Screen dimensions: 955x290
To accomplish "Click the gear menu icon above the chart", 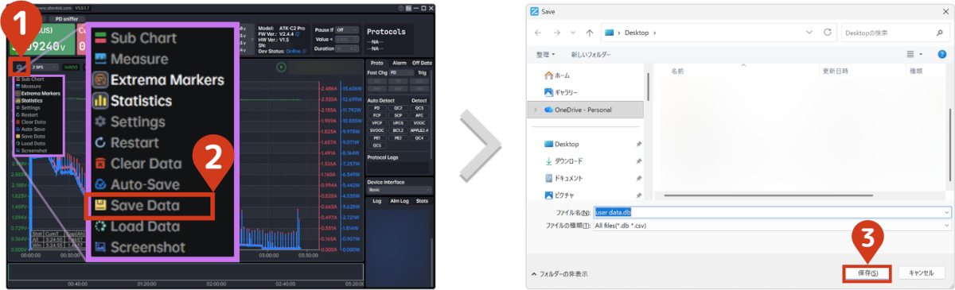I will click(x=20, y=67).
